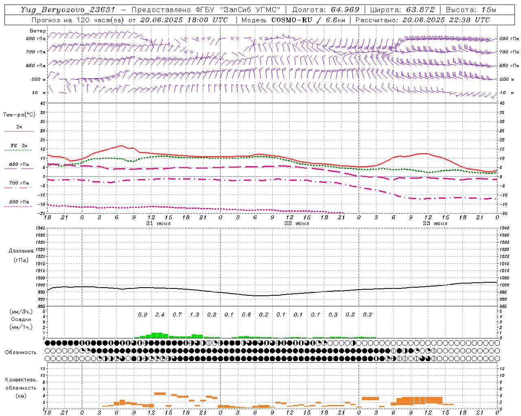The width and height of the screenshot is (521, 416).
Task: Click the station name Yug_Beryozovo_23631
Action: tap(68, 10)
